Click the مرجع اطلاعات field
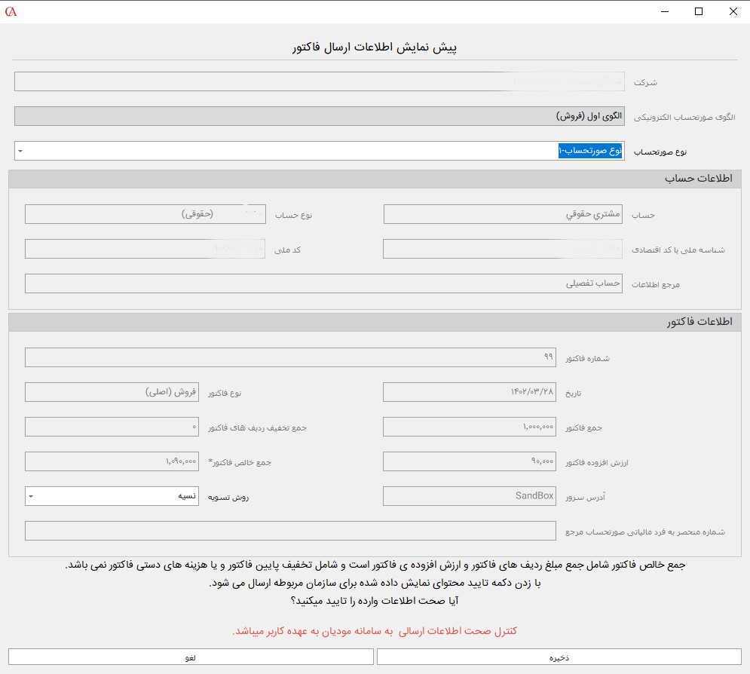This screenshot has height=674, width=750. point(324,283)
